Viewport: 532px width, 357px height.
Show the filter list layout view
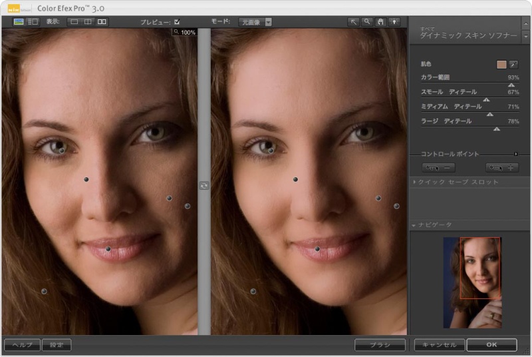tap(33, 22)
